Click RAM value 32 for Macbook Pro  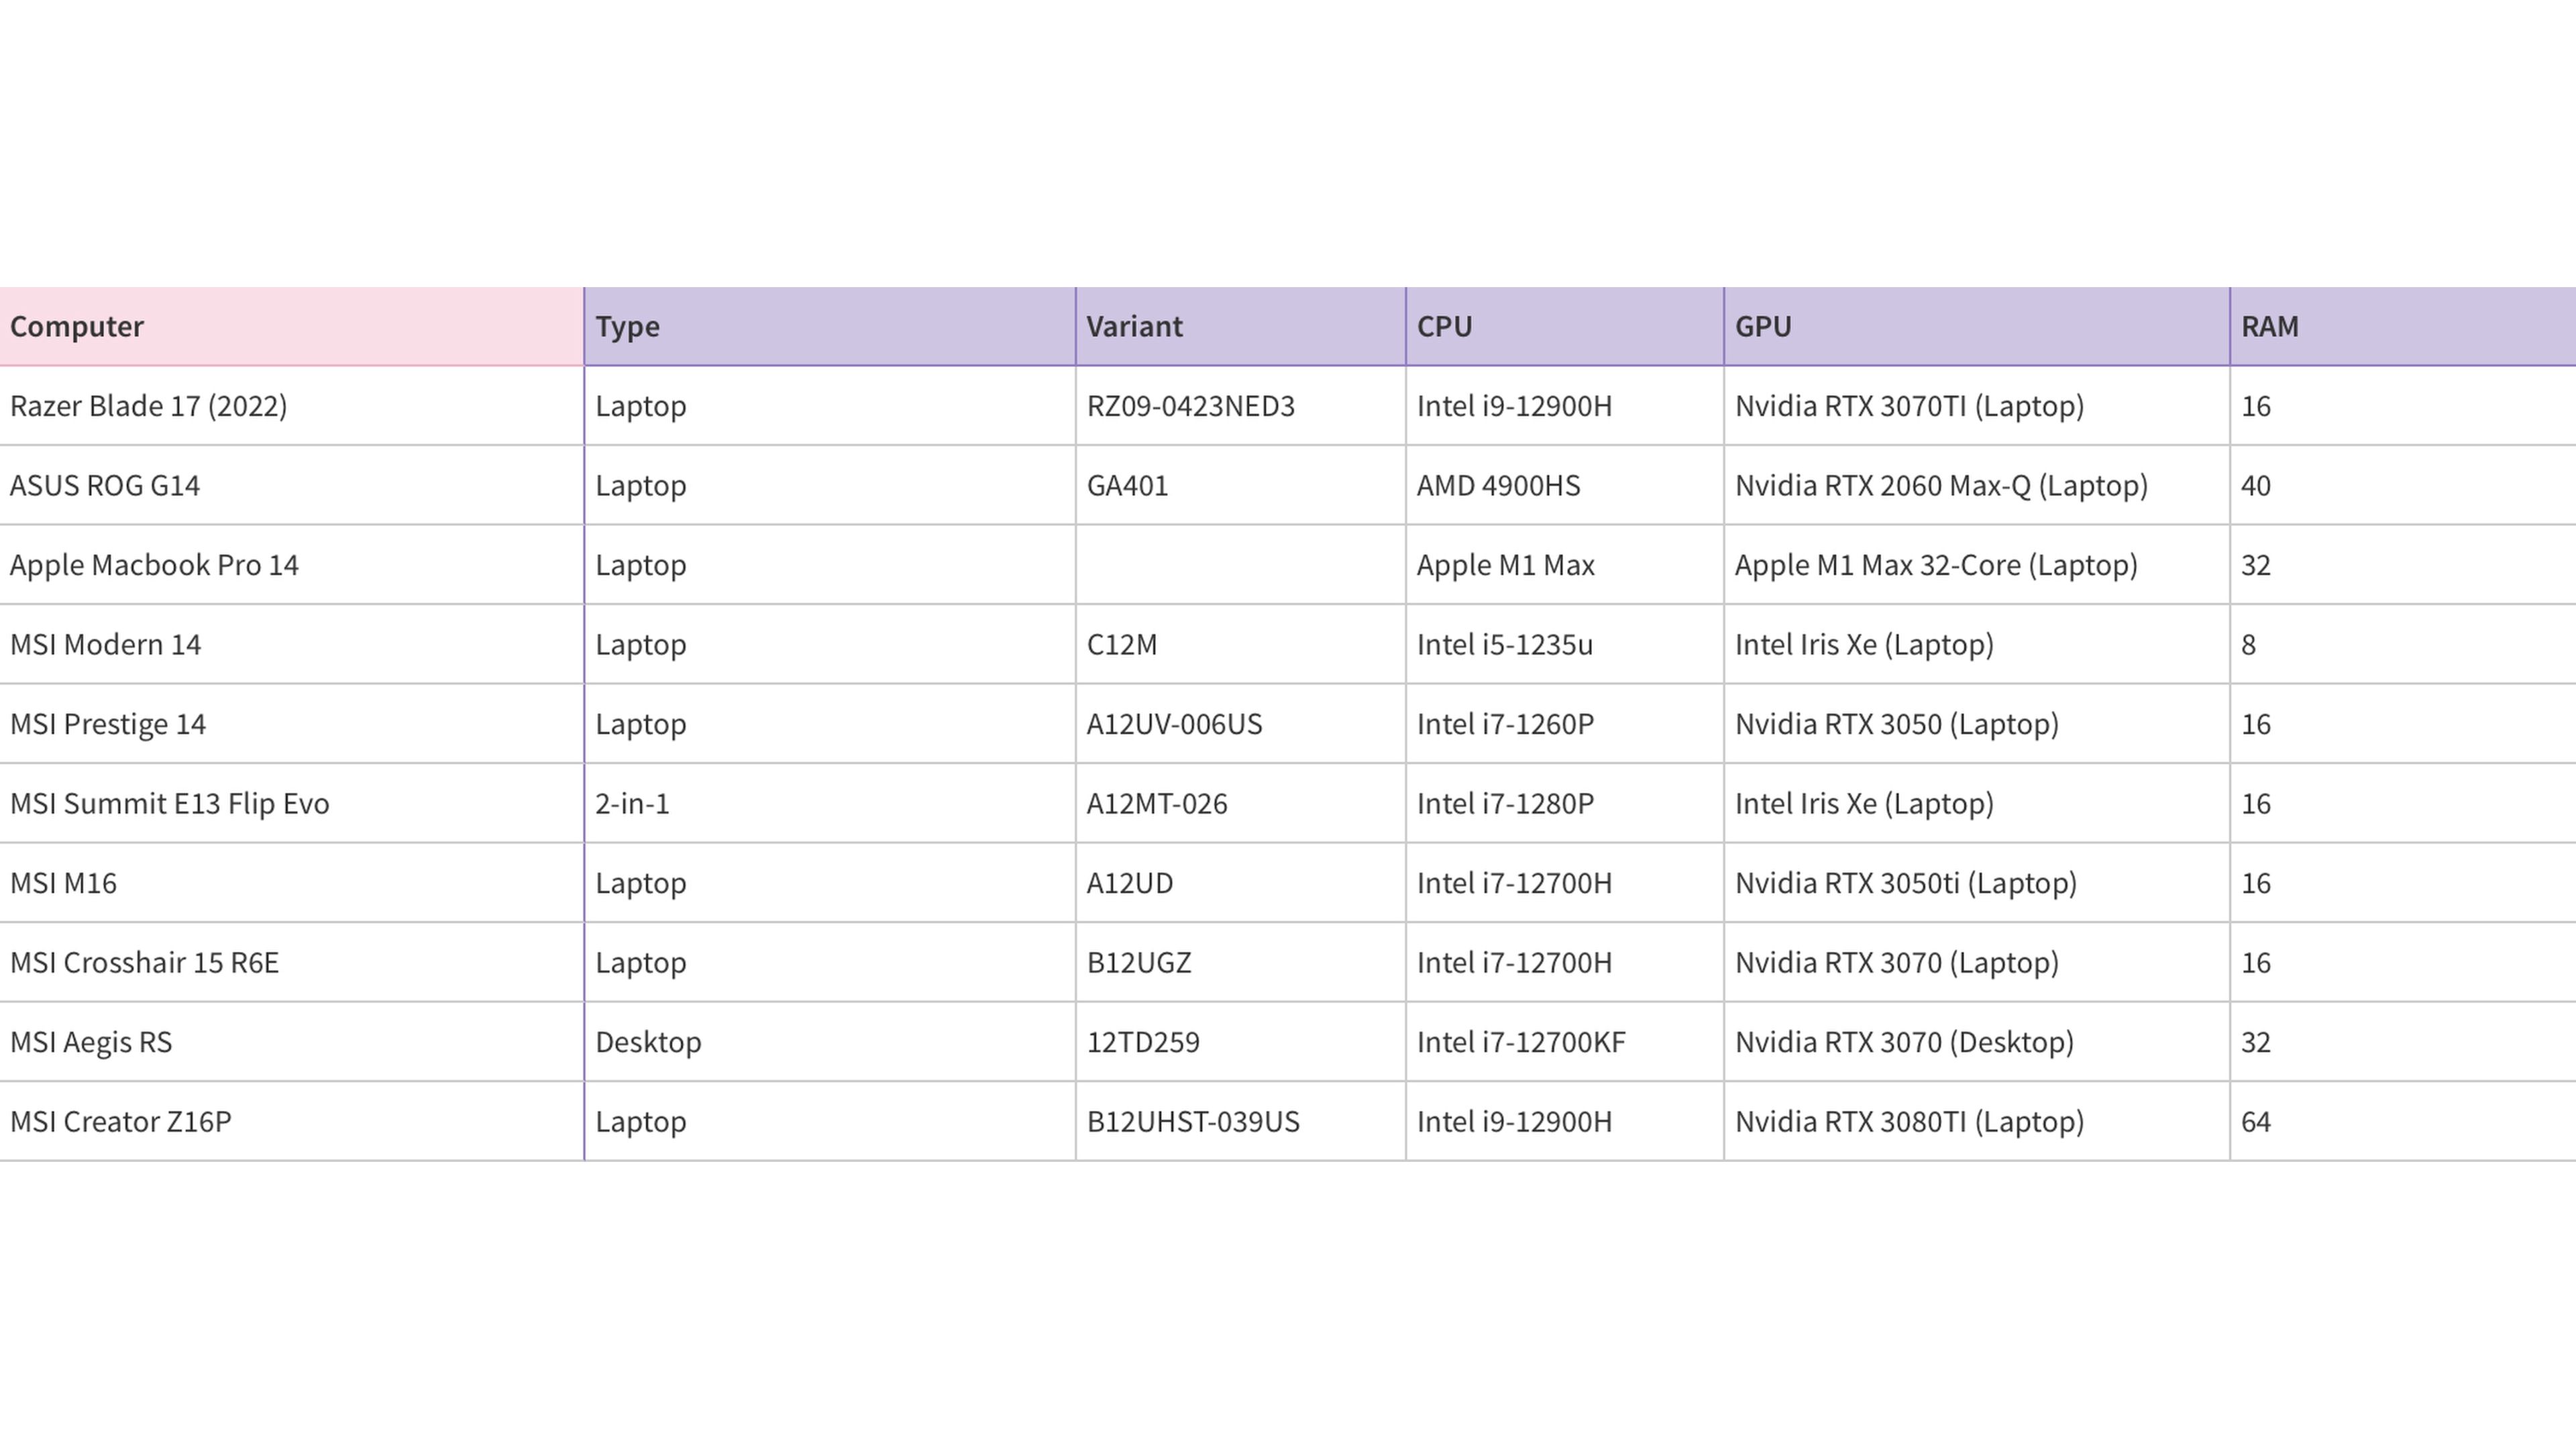click(x=2403, y=565)
